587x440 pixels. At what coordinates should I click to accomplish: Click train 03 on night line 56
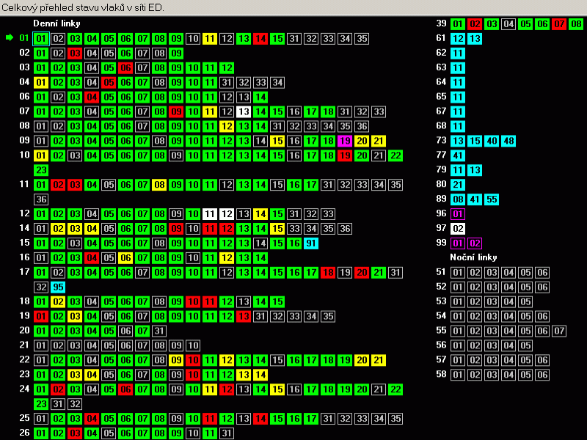pos(492,345)
